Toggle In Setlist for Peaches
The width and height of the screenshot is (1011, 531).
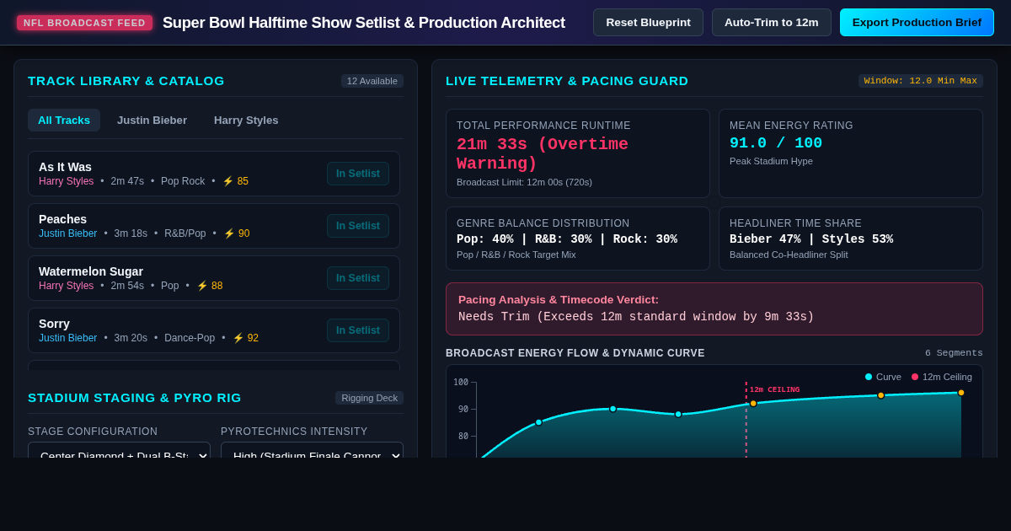[x=358, y=226]
